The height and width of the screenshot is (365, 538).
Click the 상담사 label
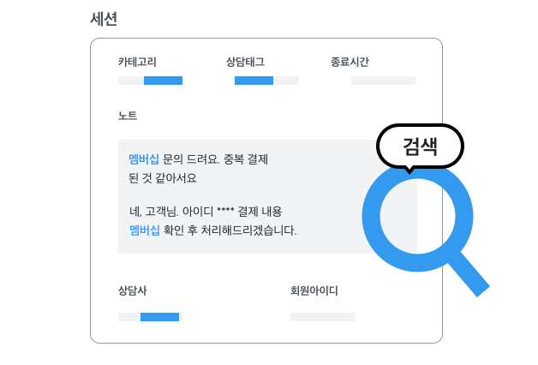click(x=133, y=291)
